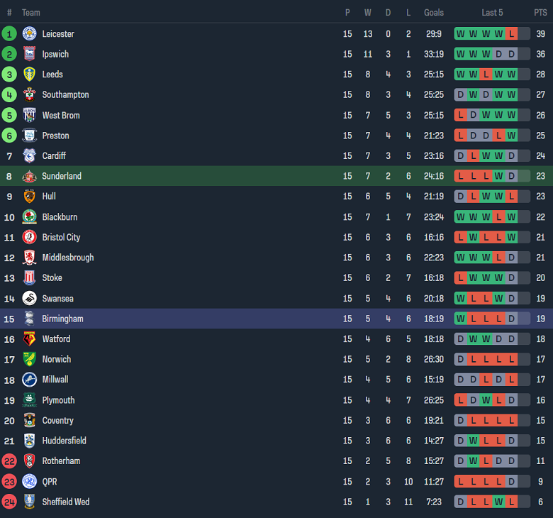
Task: Click Leicester's most recent loss result box
Action: 512,33
